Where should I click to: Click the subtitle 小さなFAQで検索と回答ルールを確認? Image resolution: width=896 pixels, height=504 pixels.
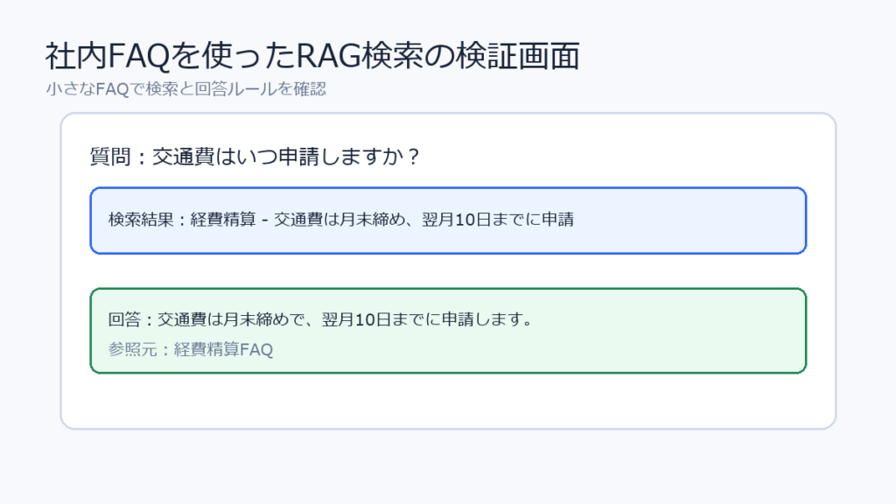[185, 89]
